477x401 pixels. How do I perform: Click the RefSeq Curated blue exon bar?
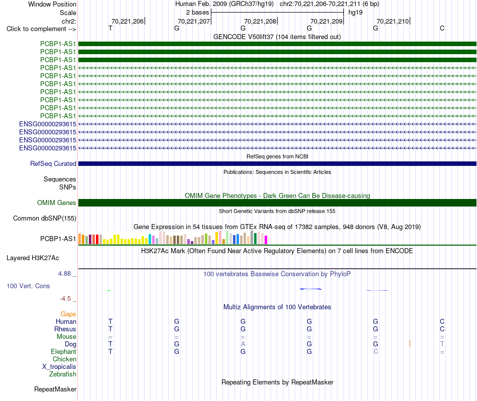coord(277,164)
